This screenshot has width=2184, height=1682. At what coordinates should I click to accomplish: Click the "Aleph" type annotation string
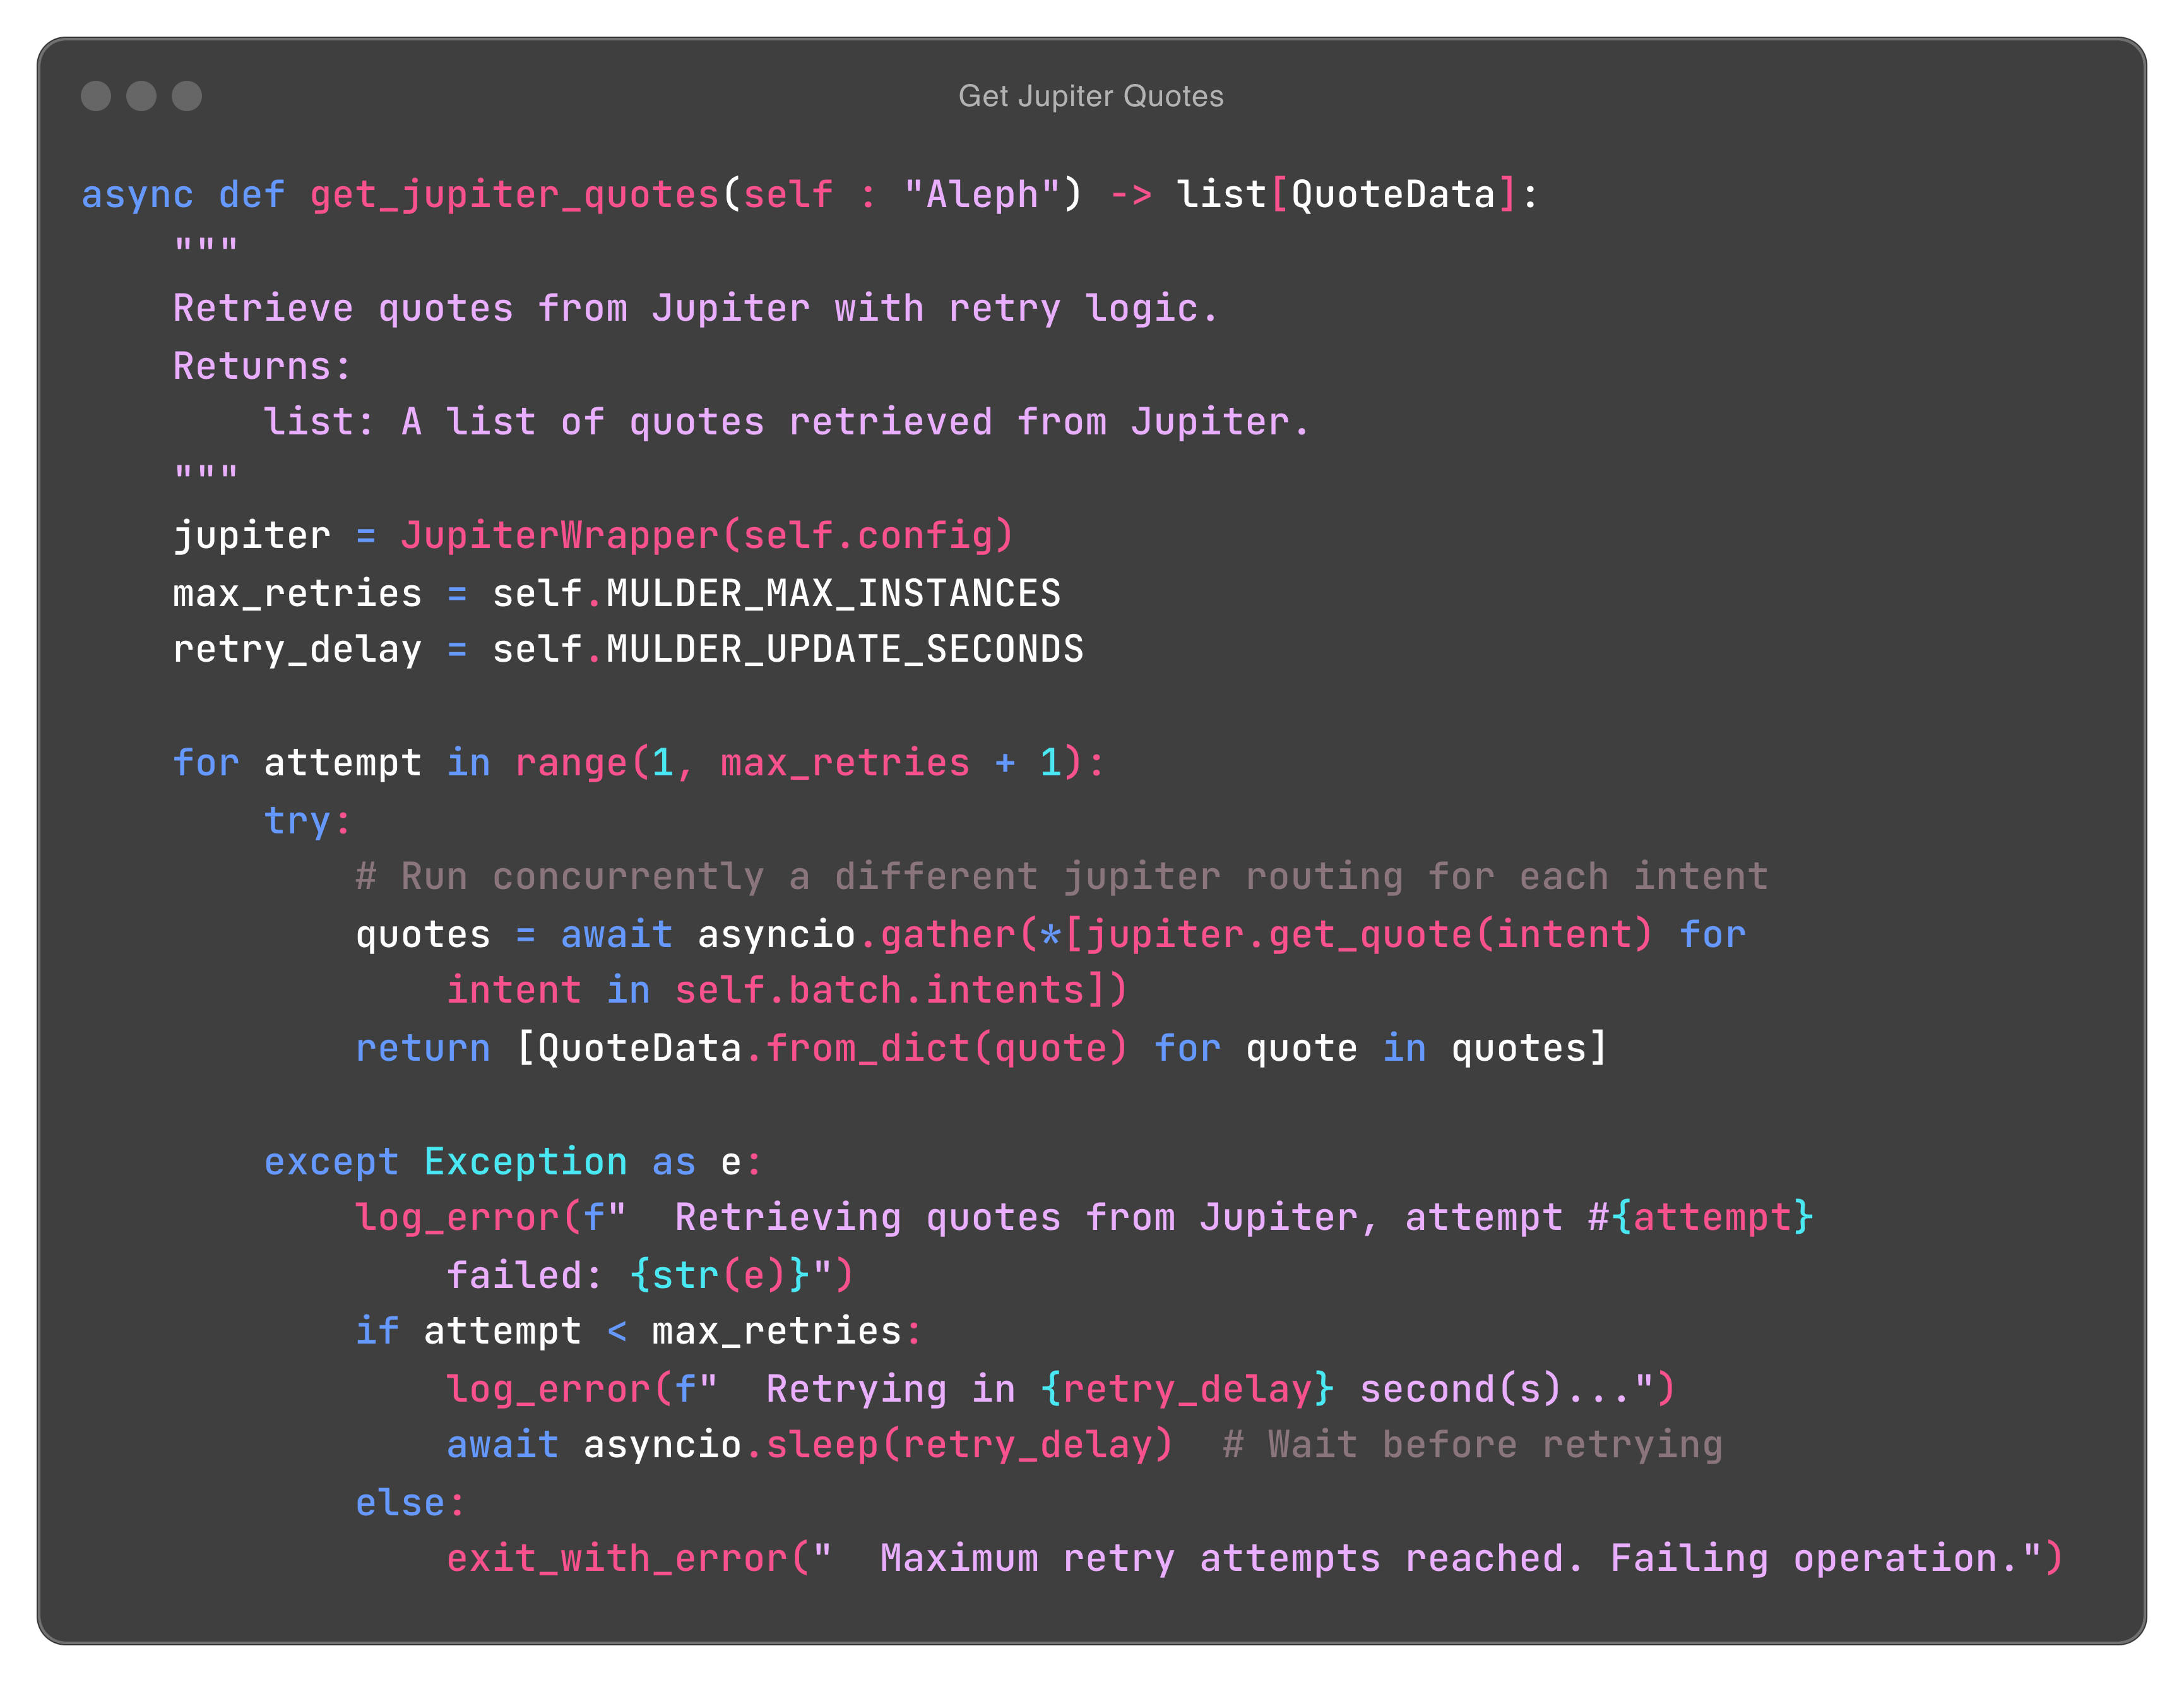click(982, 195)
